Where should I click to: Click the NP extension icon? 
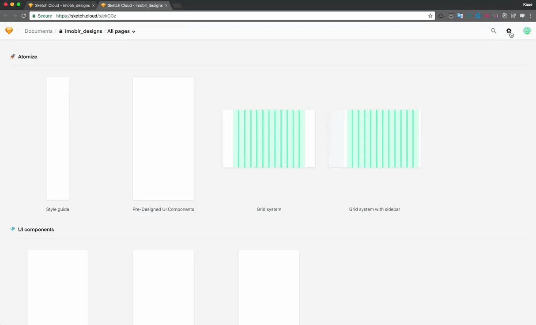click(513, 15)
